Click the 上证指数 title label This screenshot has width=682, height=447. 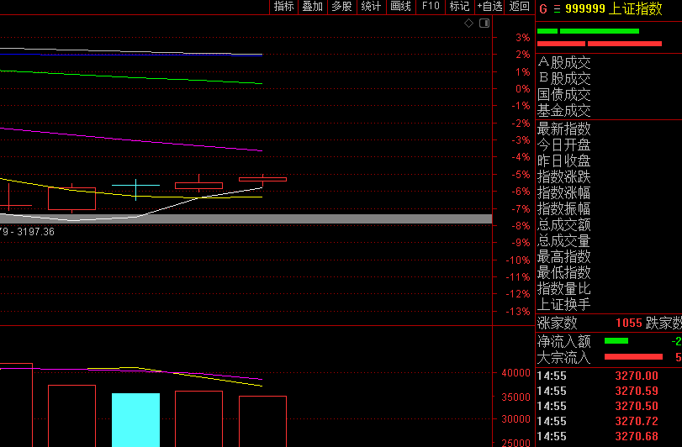[635, 8]
